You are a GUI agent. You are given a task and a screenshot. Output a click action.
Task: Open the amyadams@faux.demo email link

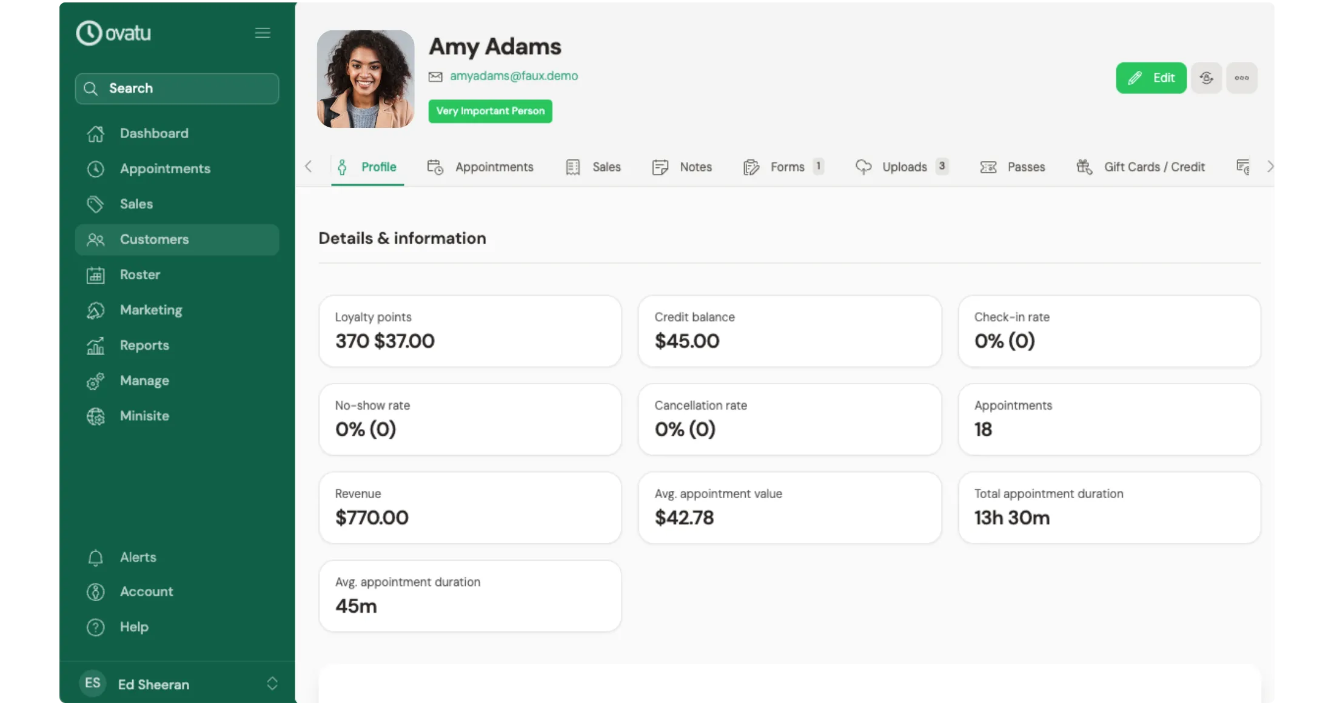[x=514, y=76]
